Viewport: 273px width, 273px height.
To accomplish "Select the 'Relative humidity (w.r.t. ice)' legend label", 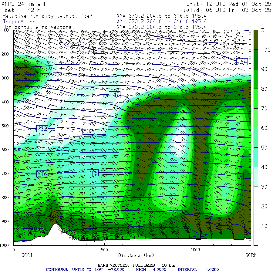I will (47, 16).
